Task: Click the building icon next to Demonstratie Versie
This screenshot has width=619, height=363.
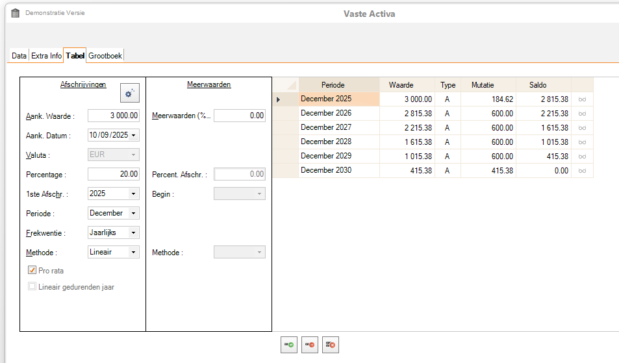Action: click(16, 13)
